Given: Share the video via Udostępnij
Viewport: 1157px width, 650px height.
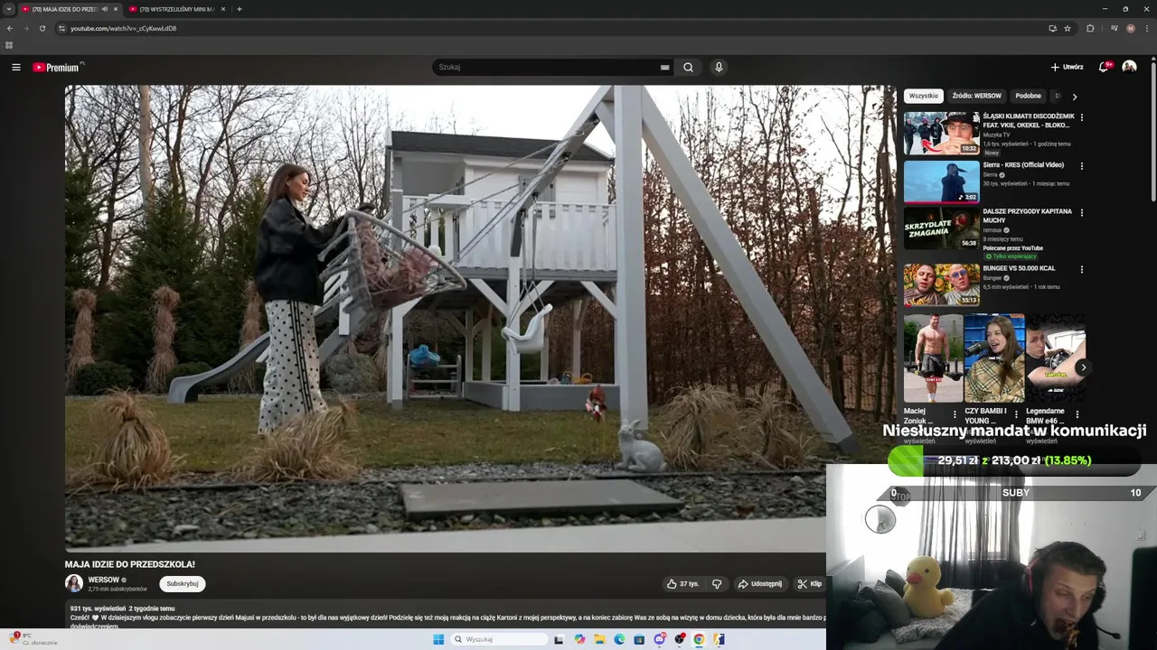Looking at the screenshot, I should pyautogui.click(x=759, y=584).
